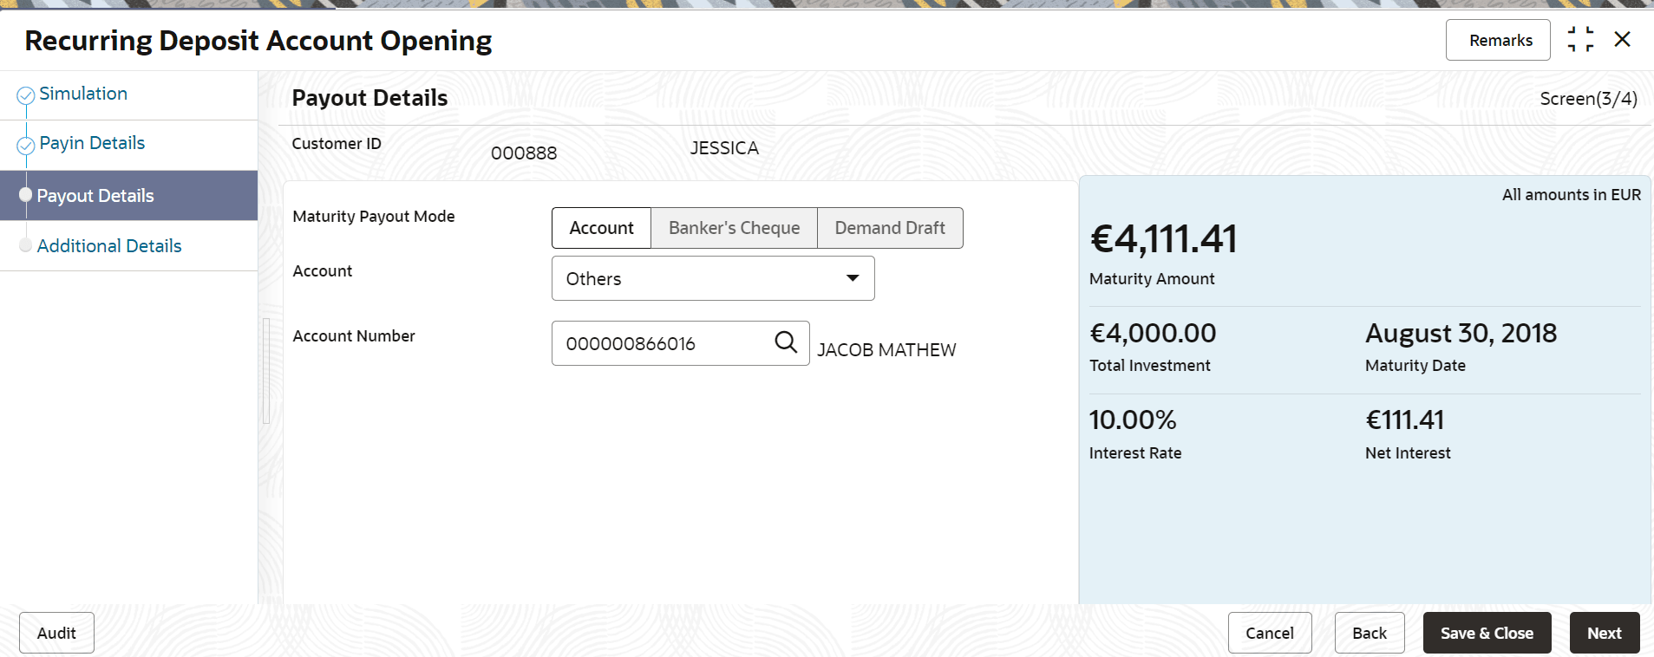1654x657 pixels.
Task: Open the Additional Details step
Action: 109,246
